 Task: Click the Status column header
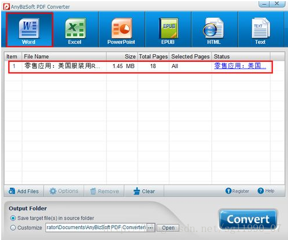point(241,57)
